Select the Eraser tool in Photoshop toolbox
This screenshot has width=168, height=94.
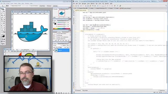(x=2, y=22)
